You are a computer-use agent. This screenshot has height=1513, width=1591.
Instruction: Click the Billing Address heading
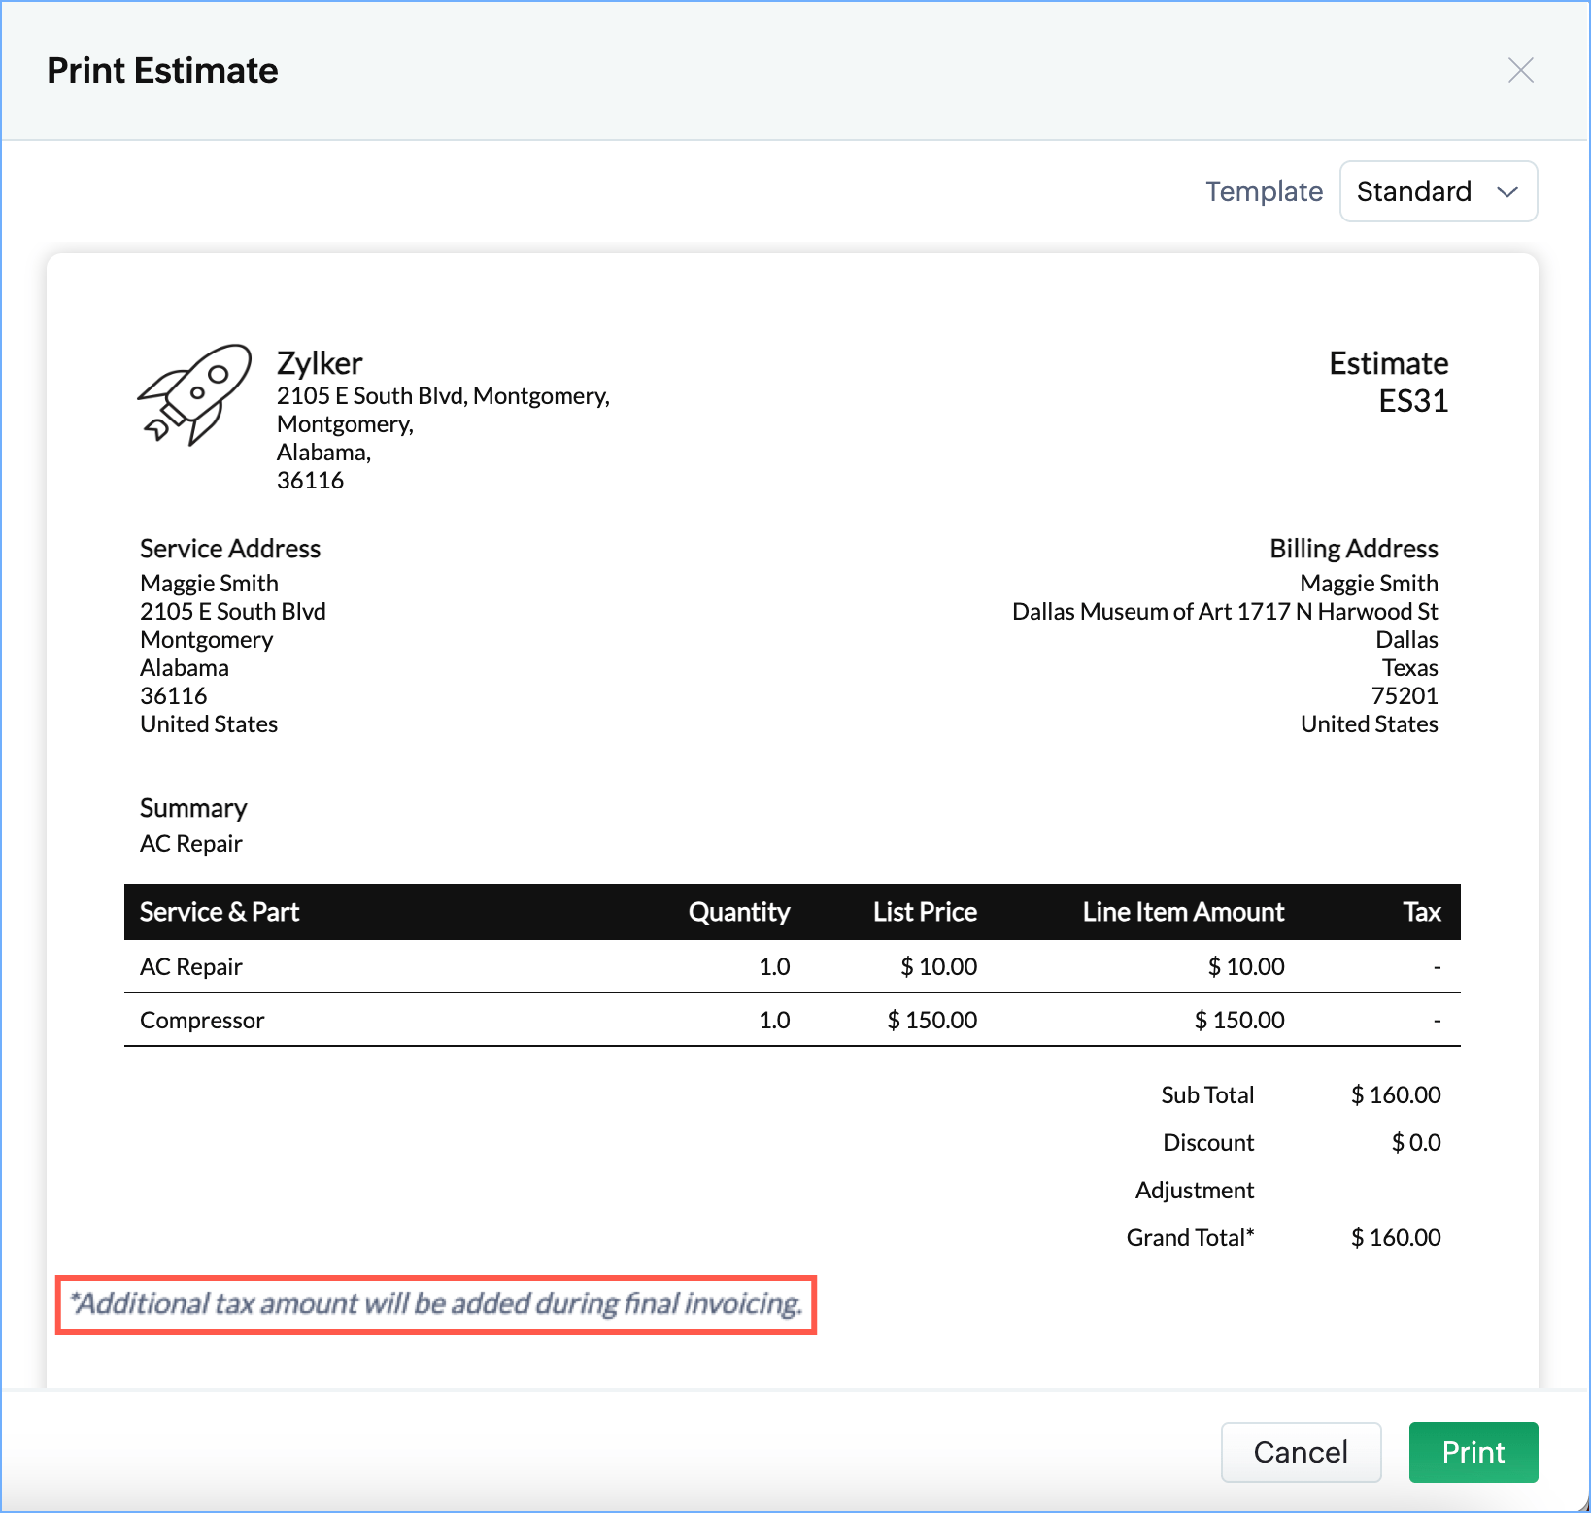point(1354,549)
